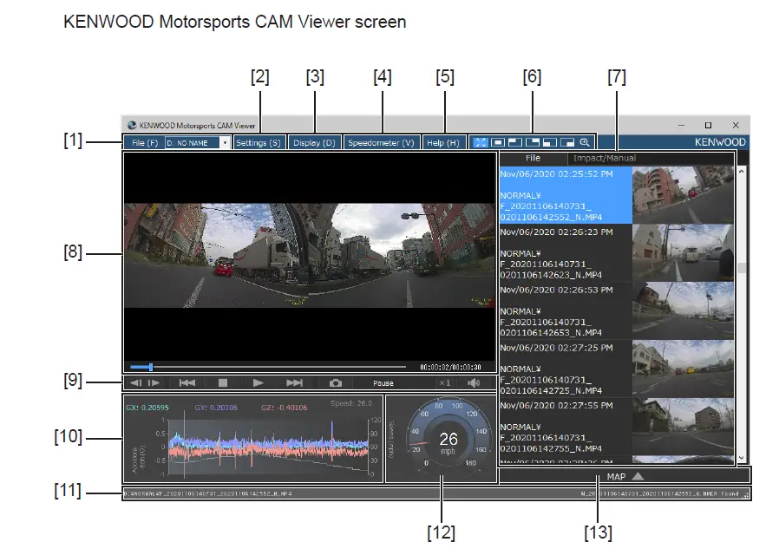Open the Display (D) menu
This screenshot has height=555, width=779.
(315, 142)
